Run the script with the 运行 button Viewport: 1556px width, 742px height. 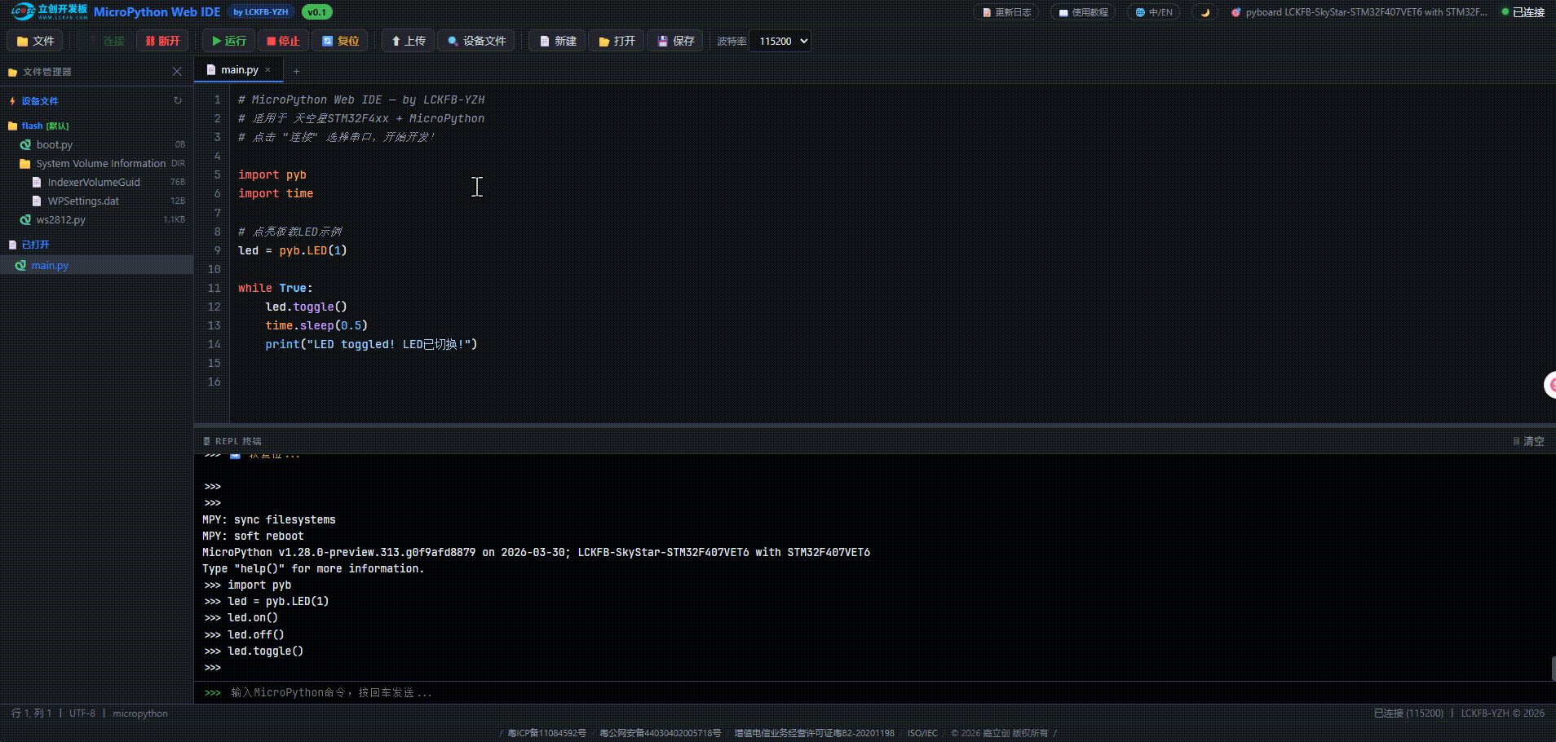[x=229, y=41]
